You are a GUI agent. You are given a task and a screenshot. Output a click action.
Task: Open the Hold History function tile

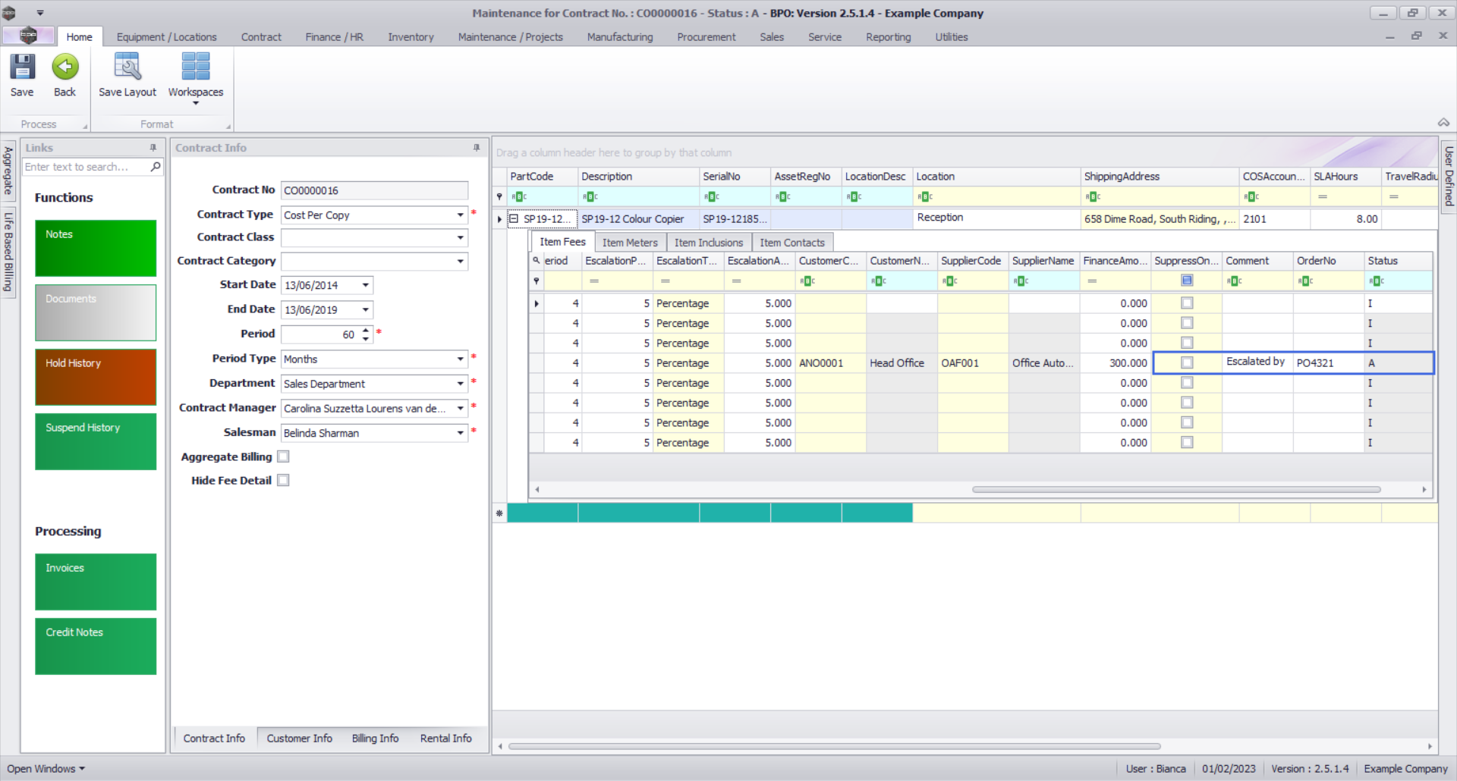pos(96,377)
